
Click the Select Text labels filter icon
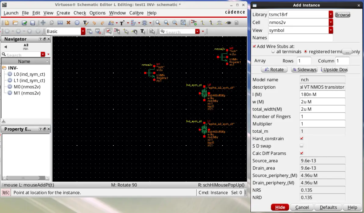pos(143,31)
